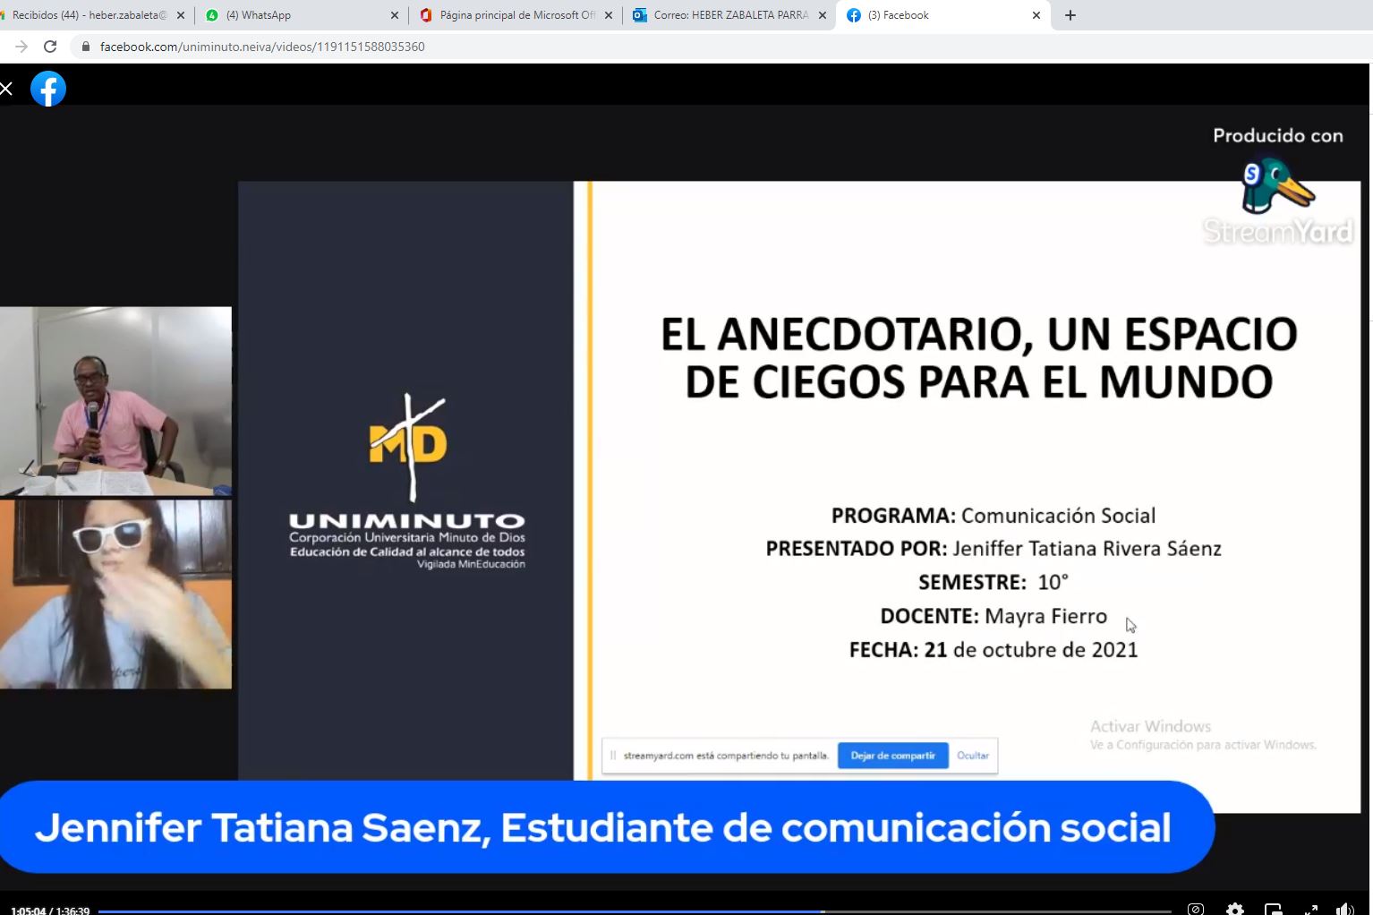Click streamyard.com está compartiendo tu pantalla text
Viewport: 1373px width, 915px height.
[x=726, y=756]
